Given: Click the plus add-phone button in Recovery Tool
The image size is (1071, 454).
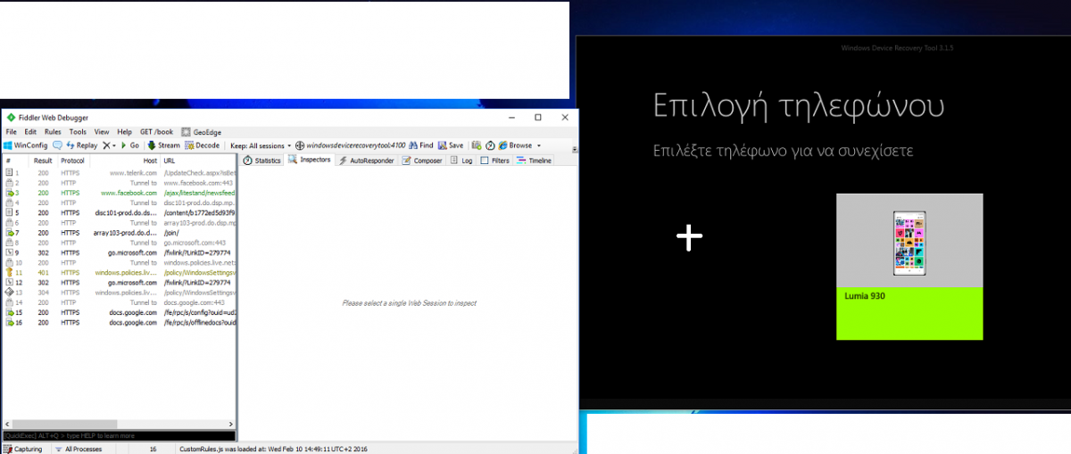Looking at the screenshot, I should (x=689, y=236).
